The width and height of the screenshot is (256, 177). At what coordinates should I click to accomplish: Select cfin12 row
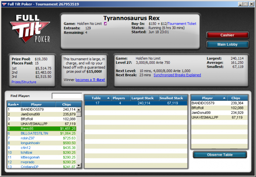42,148
